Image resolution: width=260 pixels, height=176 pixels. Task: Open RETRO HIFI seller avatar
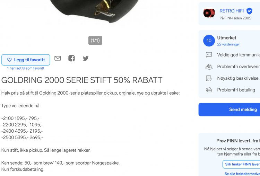(209, 13)
